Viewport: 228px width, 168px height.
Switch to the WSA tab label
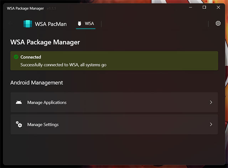point(89,24)
